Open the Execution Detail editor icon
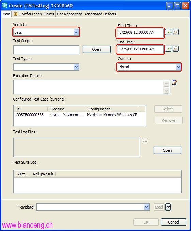Screen dimensions: 191x231 click(x=174, y=83)
